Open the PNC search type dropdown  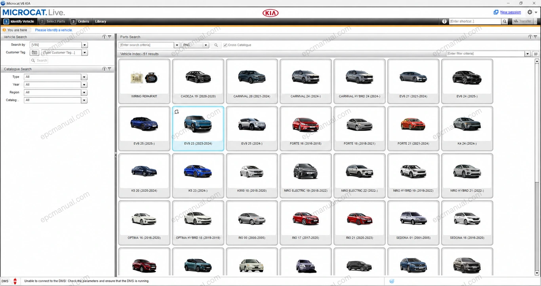click(x=206, y=45)
